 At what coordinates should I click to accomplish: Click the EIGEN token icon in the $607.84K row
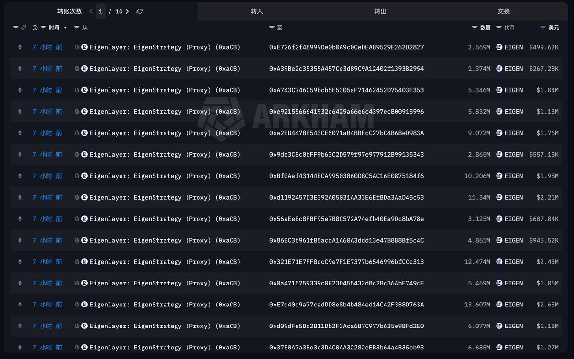click(x=499, y=219)
